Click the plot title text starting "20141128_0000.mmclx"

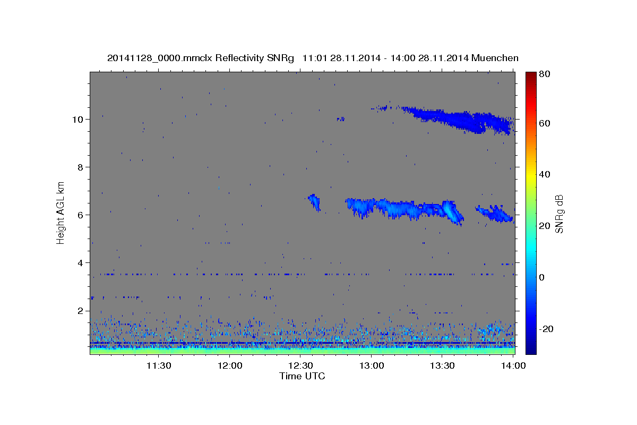[x=313, y=58]
